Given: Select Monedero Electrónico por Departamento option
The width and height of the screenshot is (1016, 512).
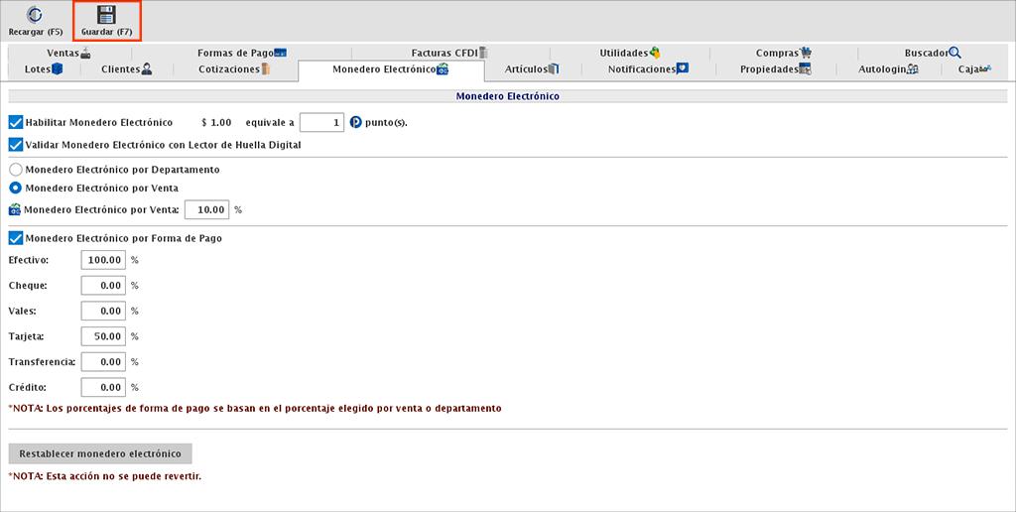Looking at the screenshot, I should point(15,170).
